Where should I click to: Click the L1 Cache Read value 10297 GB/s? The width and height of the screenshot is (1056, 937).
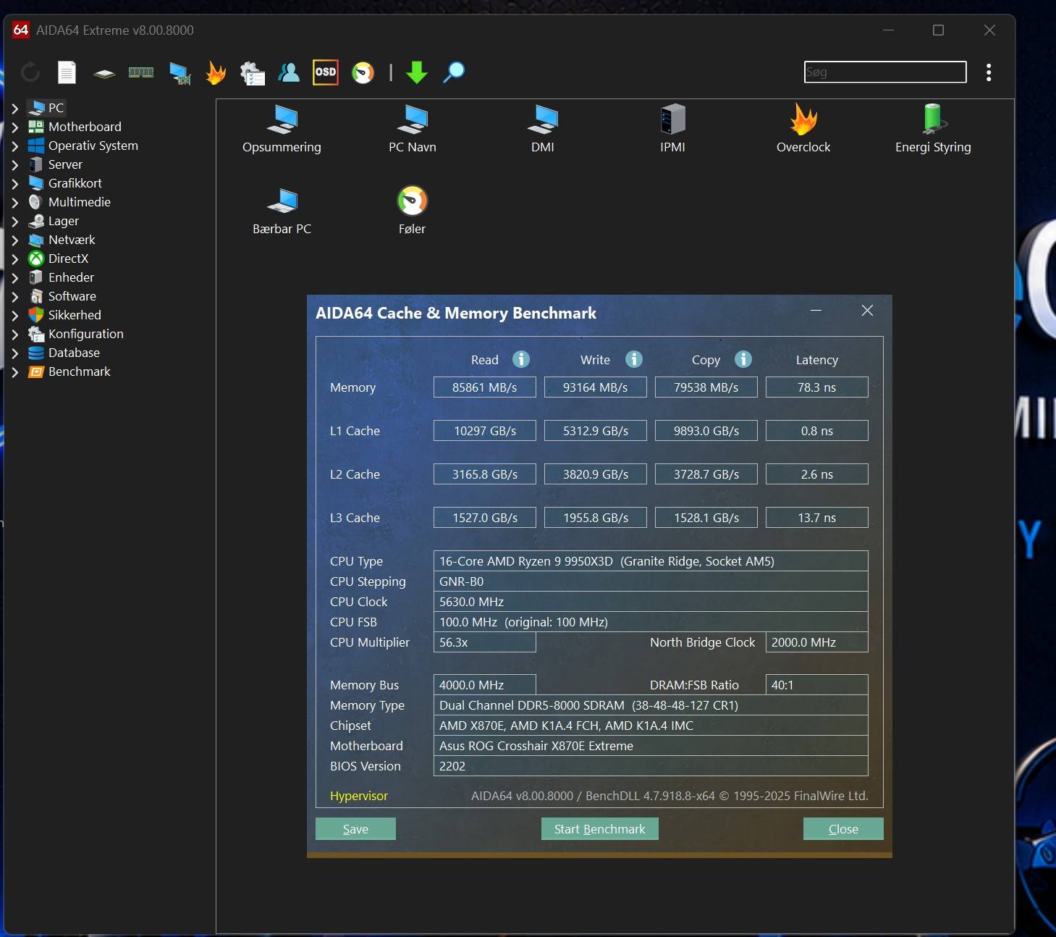click(485, 431)
